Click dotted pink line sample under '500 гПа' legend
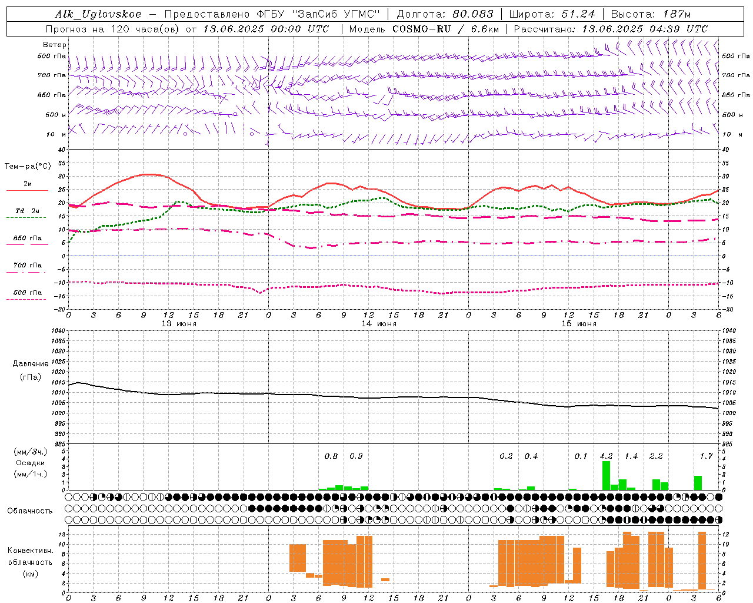The height and width of the screenshot is (603, 753). 26,300
